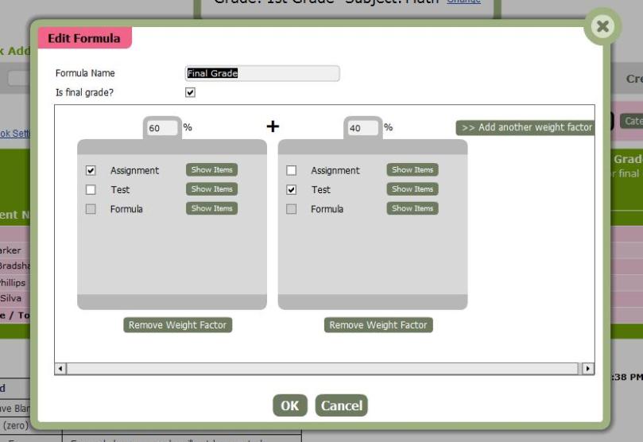Click the horizontal scrollbar right arrow
This screenshot has height=442, width=643.
point(588,368)
